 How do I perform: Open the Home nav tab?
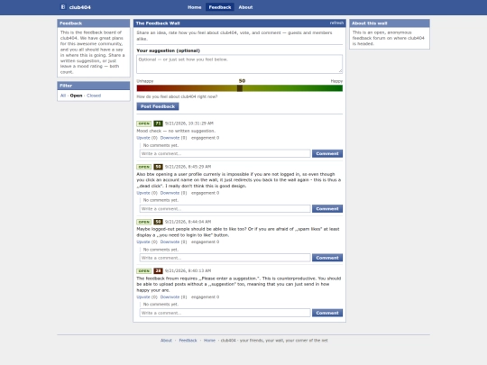click(195, 7)
